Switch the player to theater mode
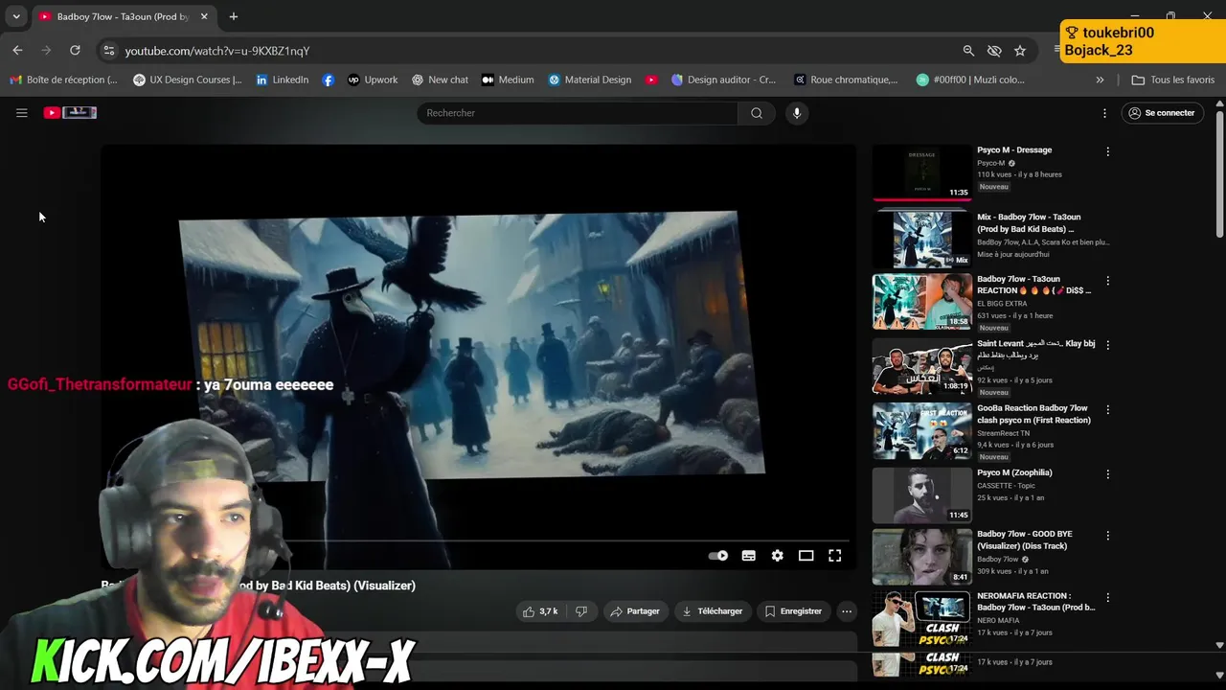This screenshot has width=1226, height=690. click(806, 556)
